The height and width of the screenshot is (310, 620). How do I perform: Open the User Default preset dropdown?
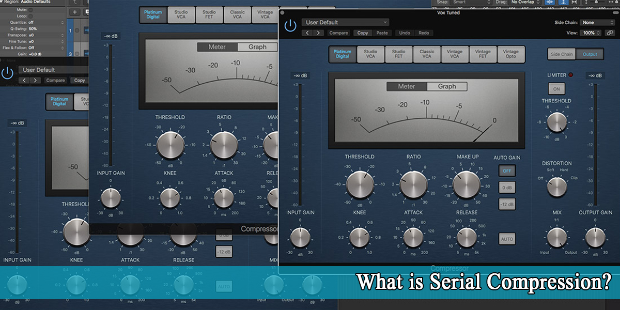click(345, 22)
